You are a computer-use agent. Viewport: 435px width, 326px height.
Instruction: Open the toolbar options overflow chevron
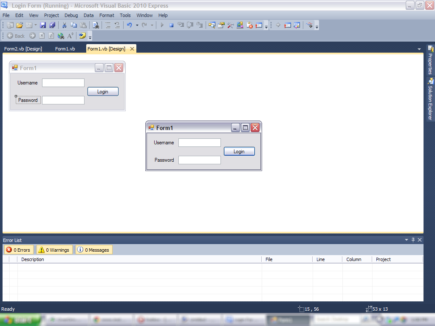tap(317, 26)
